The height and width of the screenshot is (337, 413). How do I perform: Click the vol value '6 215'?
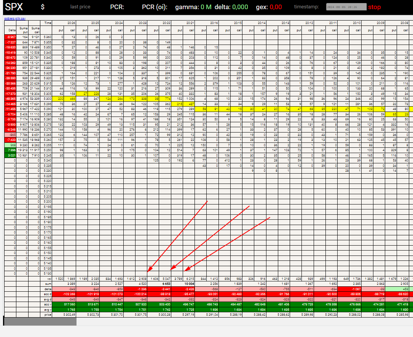point(189,279)
